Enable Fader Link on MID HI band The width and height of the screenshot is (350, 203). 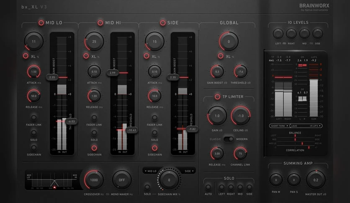pos(94,117)
